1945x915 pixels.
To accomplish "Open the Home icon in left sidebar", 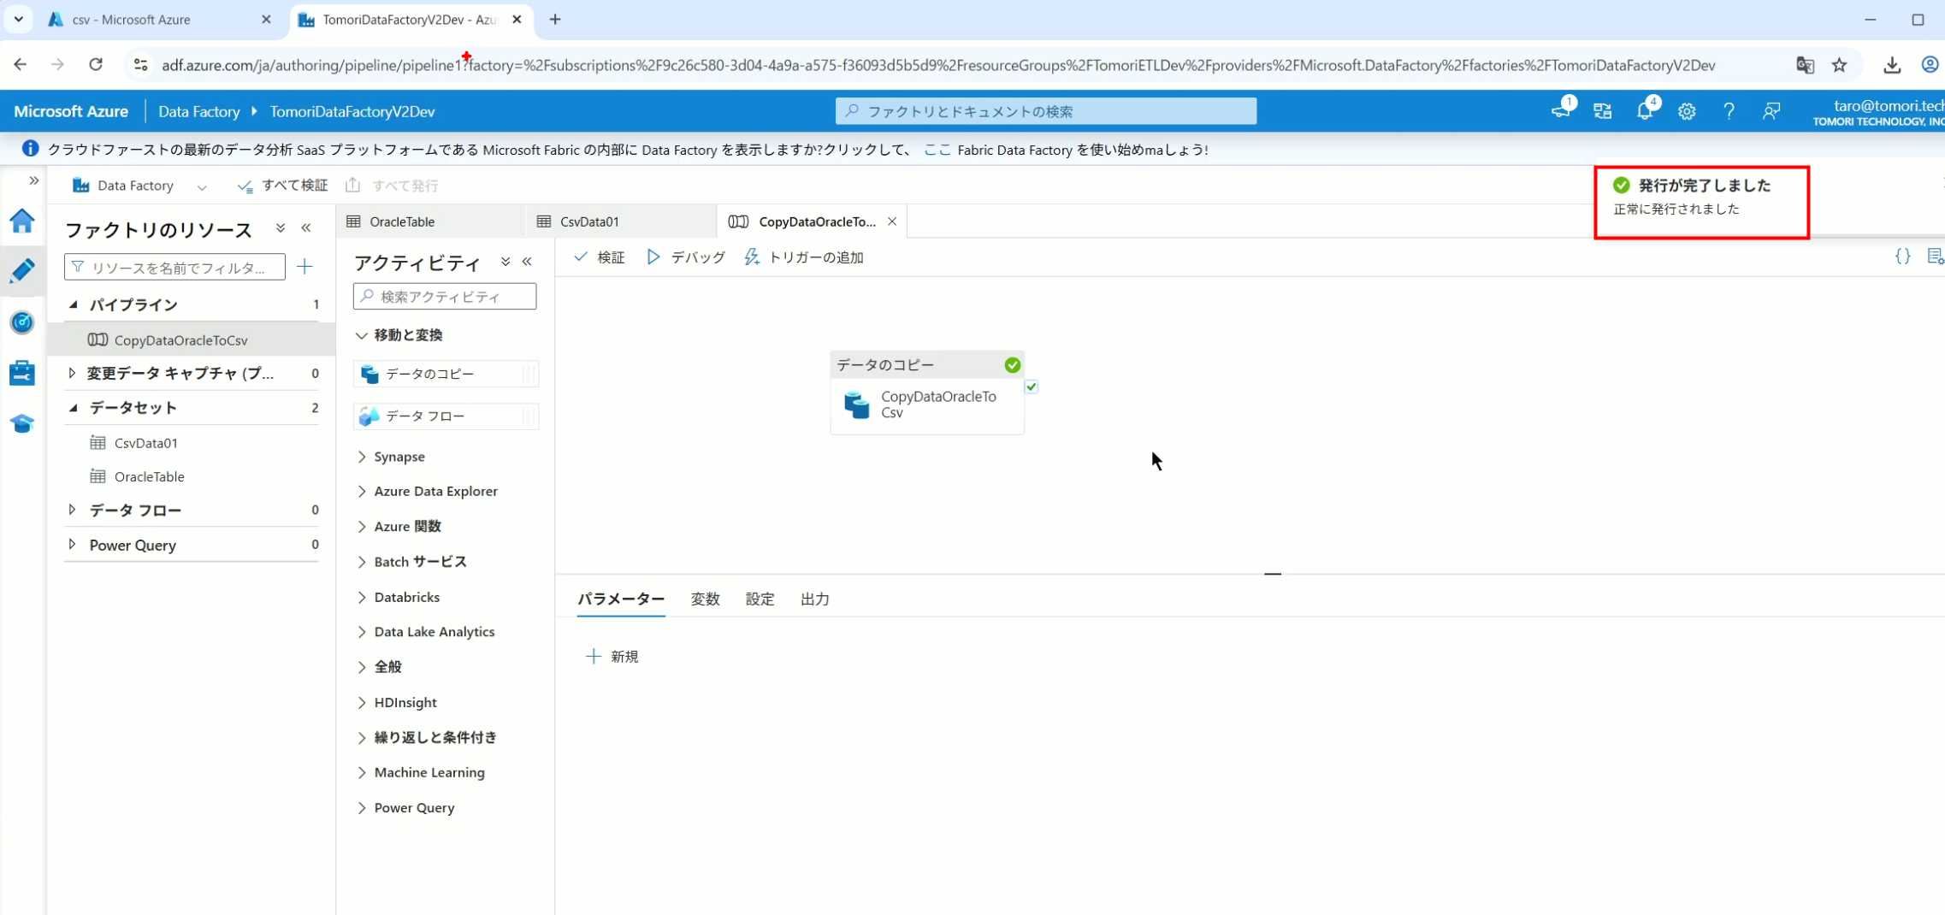I will [x=22, y=221].
